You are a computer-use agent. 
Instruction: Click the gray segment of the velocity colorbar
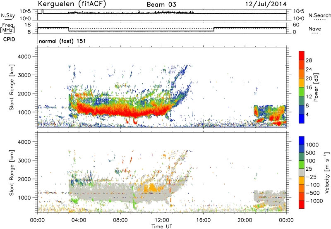(302, 172)
